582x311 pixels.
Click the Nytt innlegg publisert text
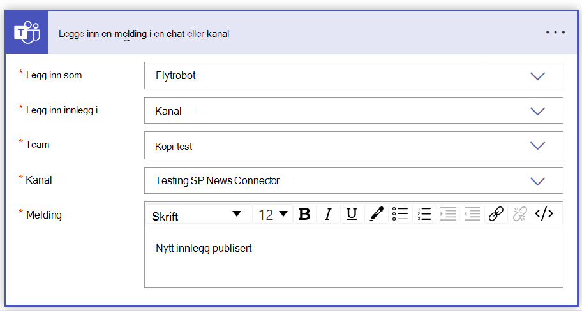[x=204, y=249]
